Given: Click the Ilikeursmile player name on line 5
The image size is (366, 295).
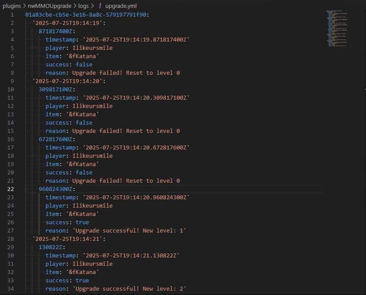Looking at the screenshot, I should pos(92,48).
